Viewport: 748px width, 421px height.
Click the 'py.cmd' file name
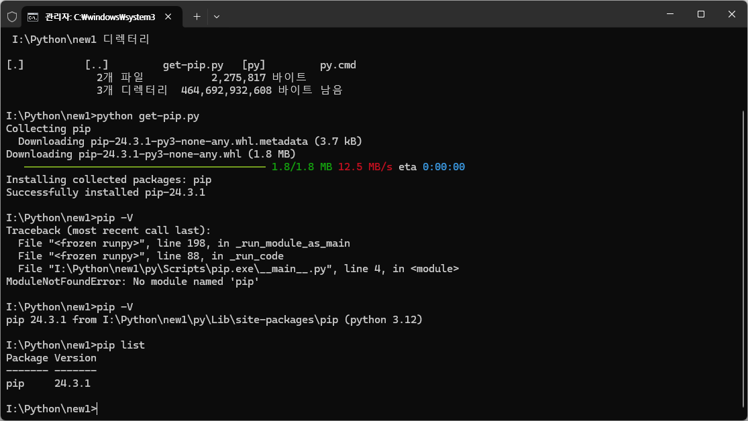[x=337, y=65]
